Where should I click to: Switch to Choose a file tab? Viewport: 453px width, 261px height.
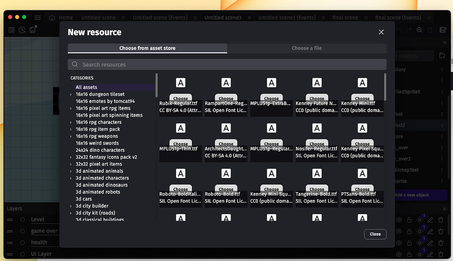click(x=307, y=48)
